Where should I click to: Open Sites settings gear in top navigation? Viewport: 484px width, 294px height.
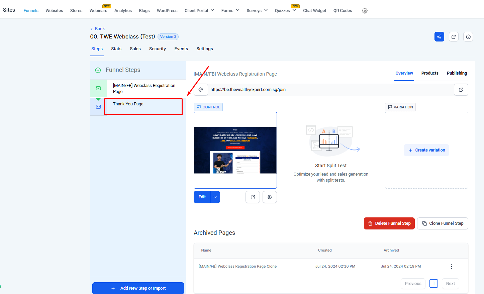[x=365, y=11]
